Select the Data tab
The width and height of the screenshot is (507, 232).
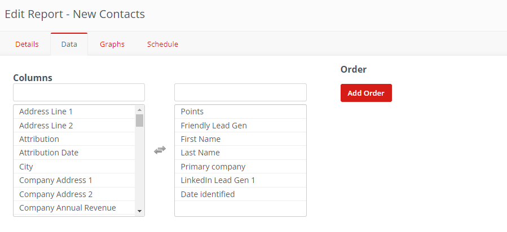coord(69,44)
